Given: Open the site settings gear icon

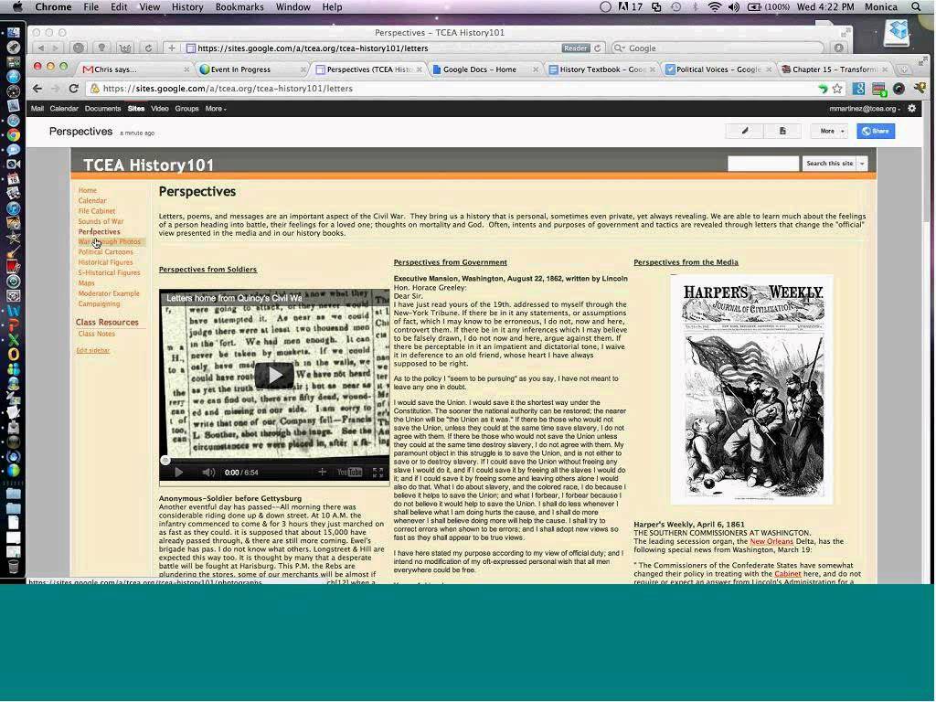Looking at the screenshot, I should [x=911, y=108].
